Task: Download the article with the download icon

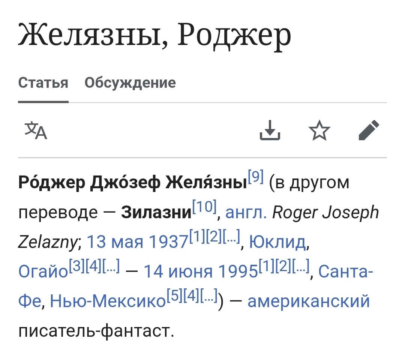Action: click(x=270, y=130)
